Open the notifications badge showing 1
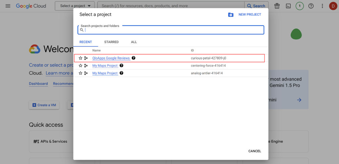The width and height of the screenshot is (339, 164). [x=300, y=6]
